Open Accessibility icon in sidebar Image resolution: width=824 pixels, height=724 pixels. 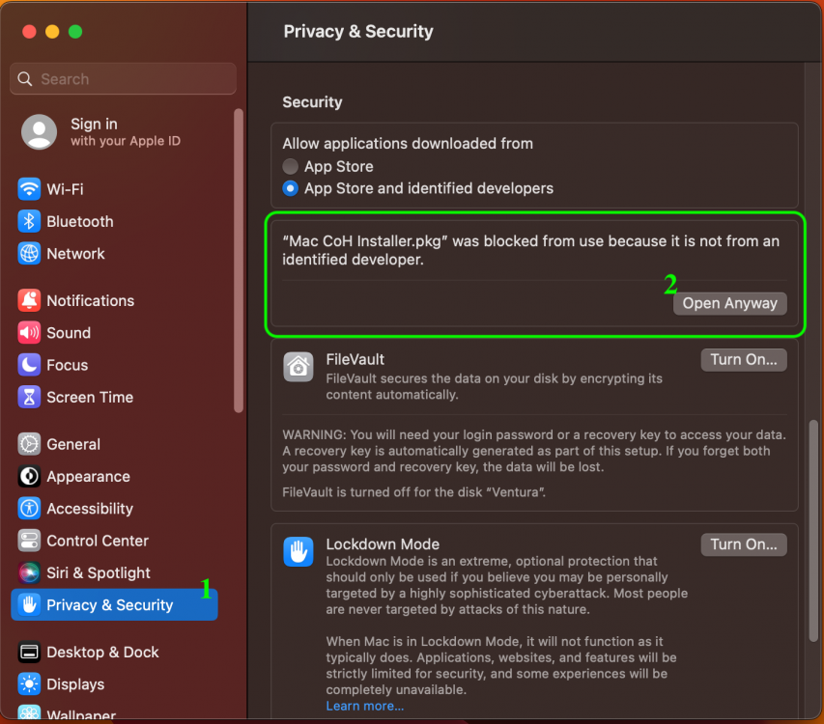(30, 509)
